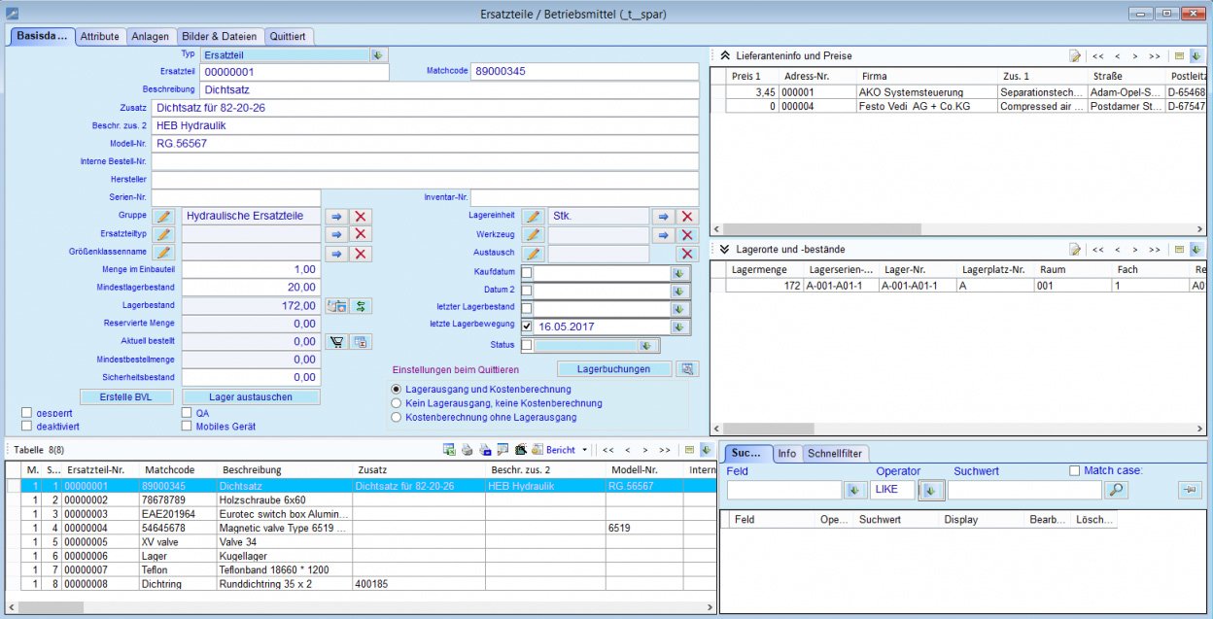Select Kein Lagerausgang, keine Kostenberechnung option
Screen dimensions: 1213x619
[396, 403]
